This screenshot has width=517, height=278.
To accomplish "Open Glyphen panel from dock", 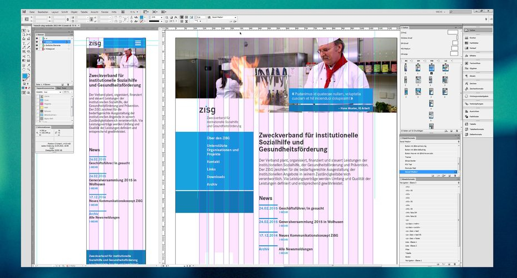I will (478, 68).
